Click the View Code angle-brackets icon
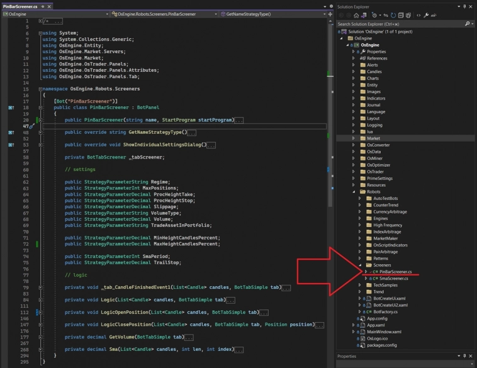The height and width of the screenshot is (368, 477). (418, 15)
